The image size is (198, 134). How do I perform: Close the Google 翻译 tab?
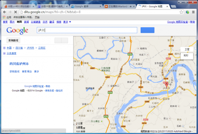coord(100,6)
